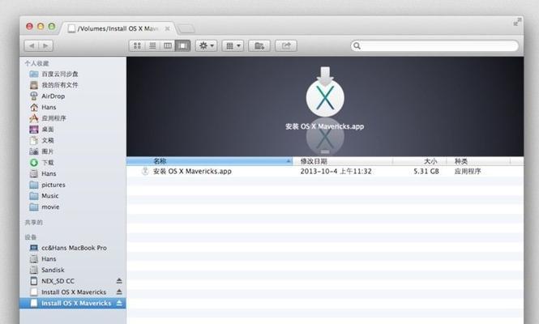Sort by the 修改日期 column header

(x=342, y=161)
